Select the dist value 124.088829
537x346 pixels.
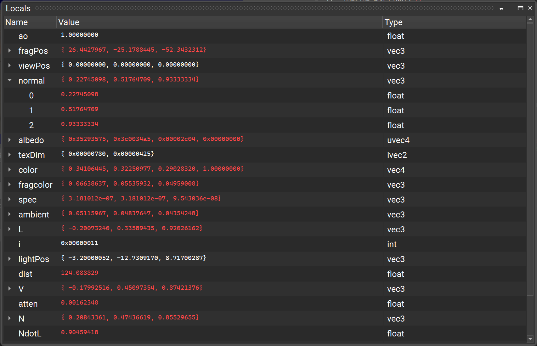(80, 273)
